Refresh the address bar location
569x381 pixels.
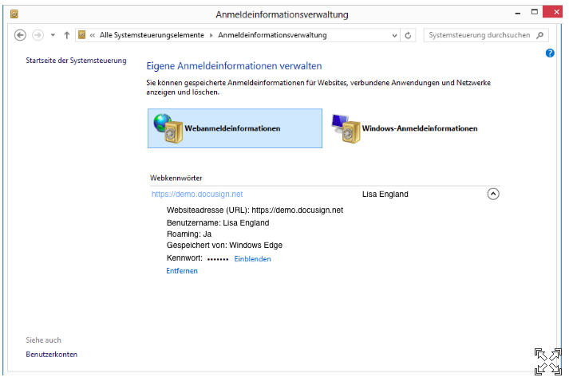[x=409, y=35]
